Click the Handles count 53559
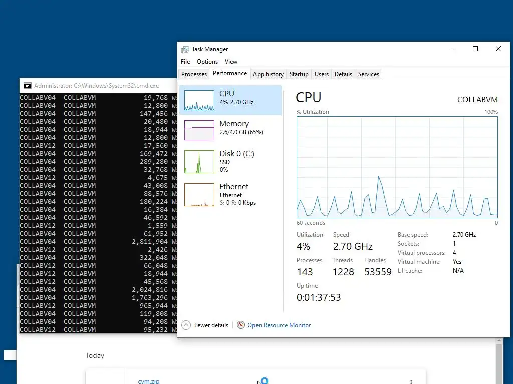 tap(378, 272)
